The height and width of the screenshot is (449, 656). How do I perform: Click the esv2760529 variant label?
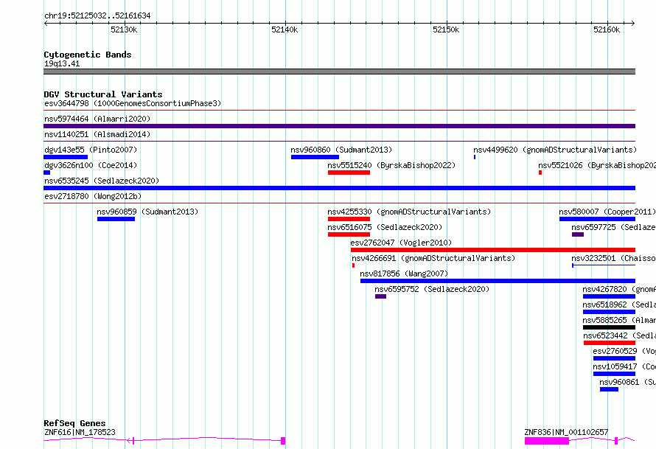click(x=624, y=351)
